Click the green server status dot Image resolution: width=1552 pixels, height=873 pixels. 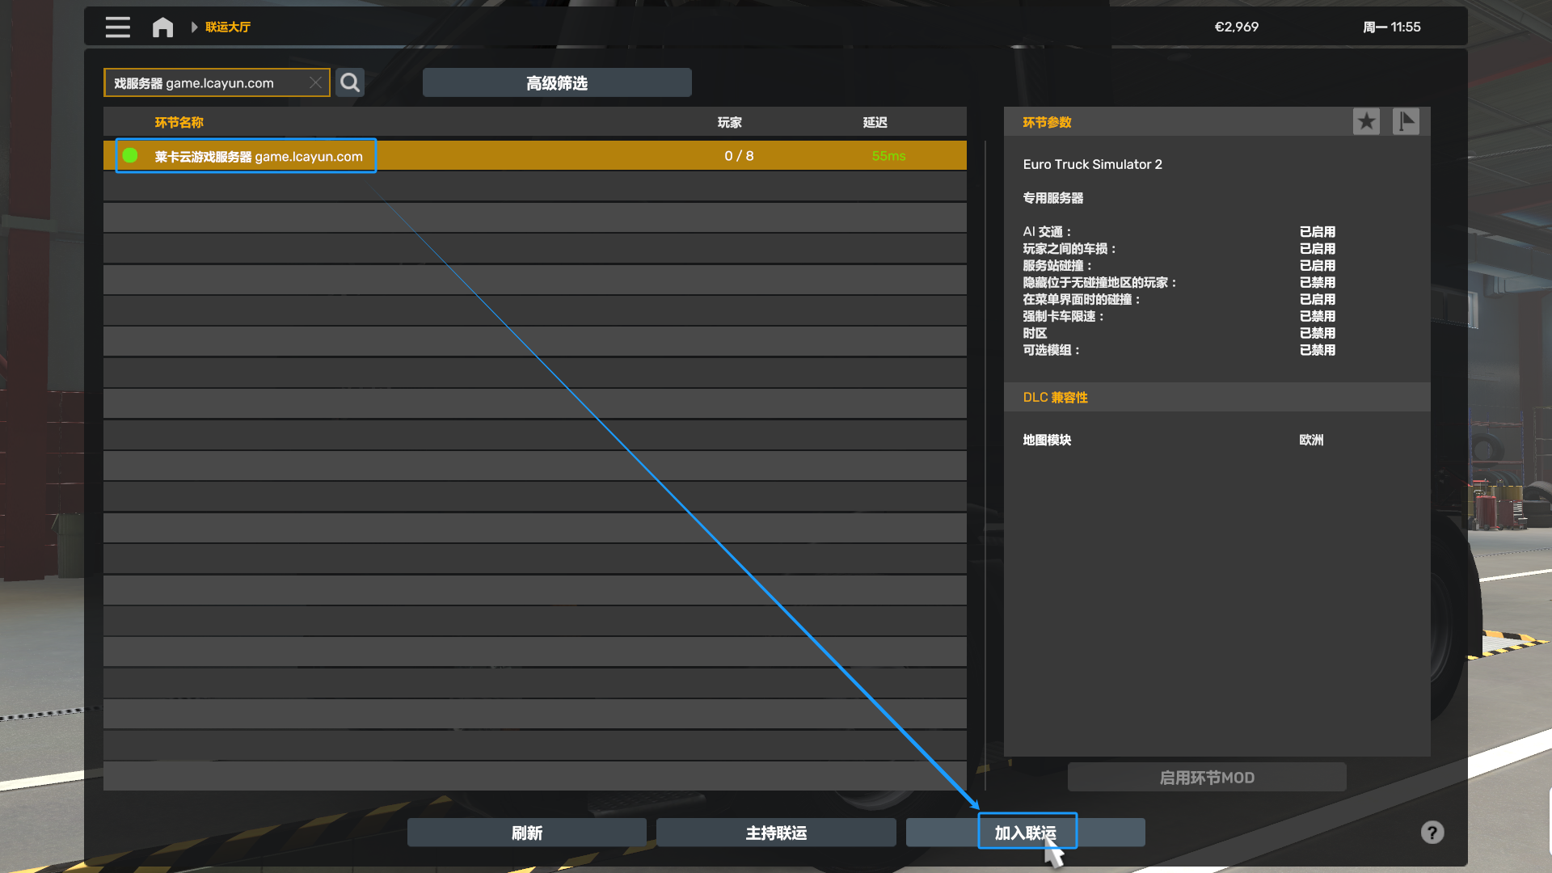tap(130, 155)
